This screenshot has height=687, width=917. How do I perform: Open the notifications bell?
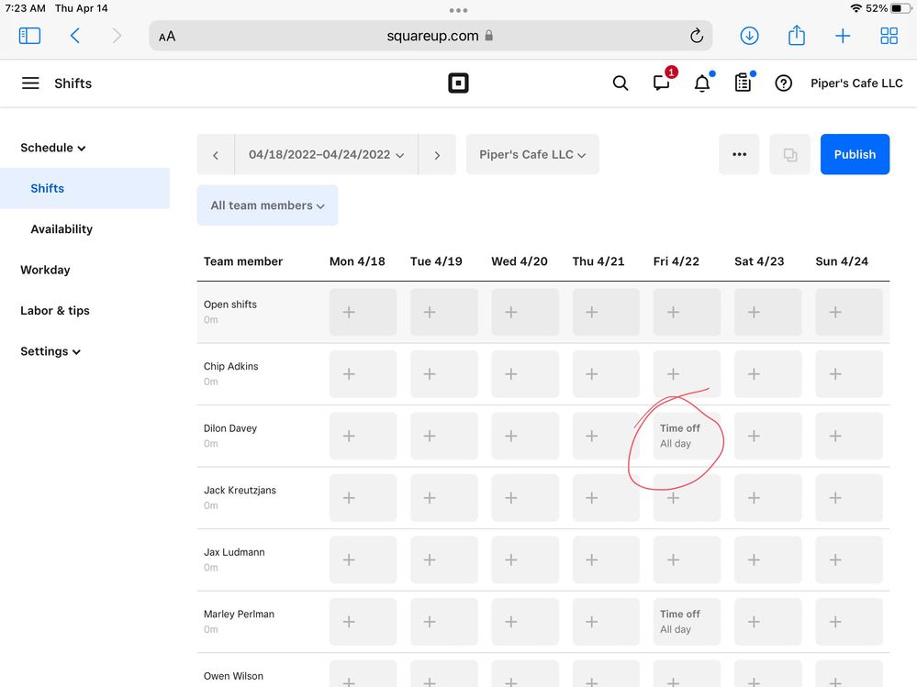702,83
